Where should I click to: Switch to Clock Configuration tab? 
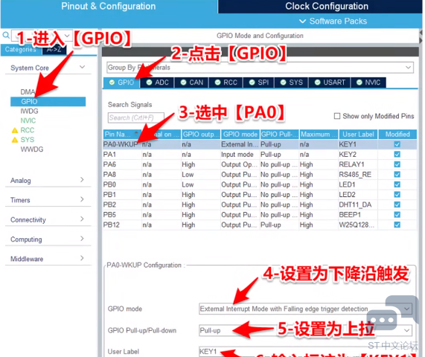point(320,7)
